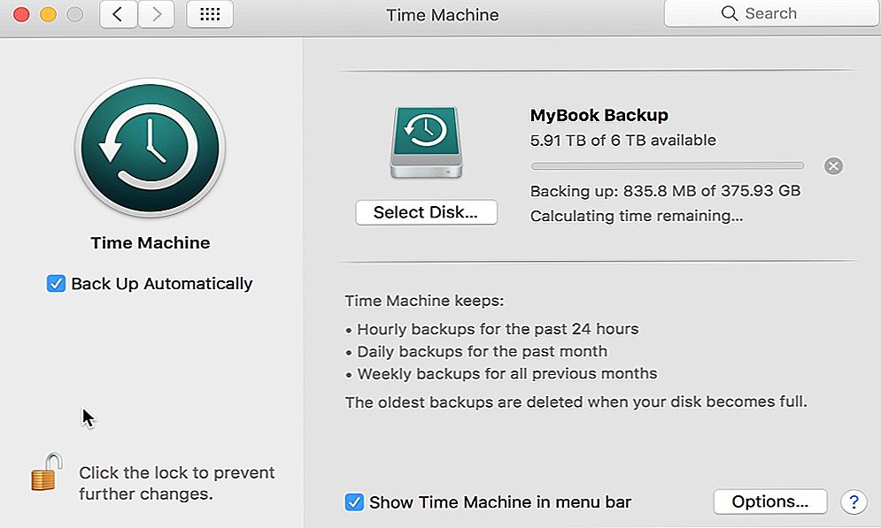Focus the Search field

[x=772, y=13]
